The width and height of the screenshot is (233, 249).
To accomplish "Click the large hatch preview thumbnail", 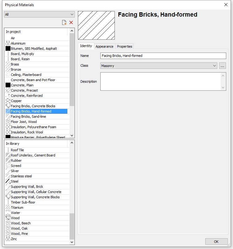I will pyautogui.click(x=96, y=26).
